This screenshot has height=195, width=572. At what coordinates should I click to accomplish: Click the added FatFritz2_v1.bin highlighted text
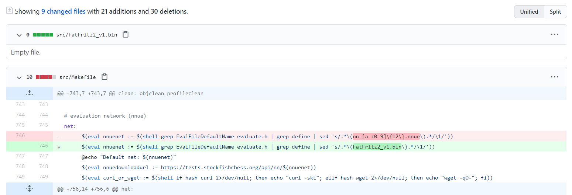click(x=377, y=147)
